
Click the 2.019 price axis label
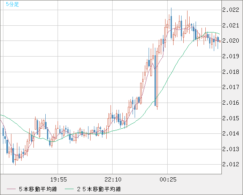coord(231,56)
